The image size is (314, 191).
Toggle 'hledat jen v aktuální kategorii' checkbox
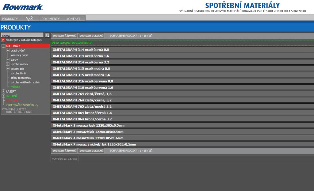coord(3,40)
